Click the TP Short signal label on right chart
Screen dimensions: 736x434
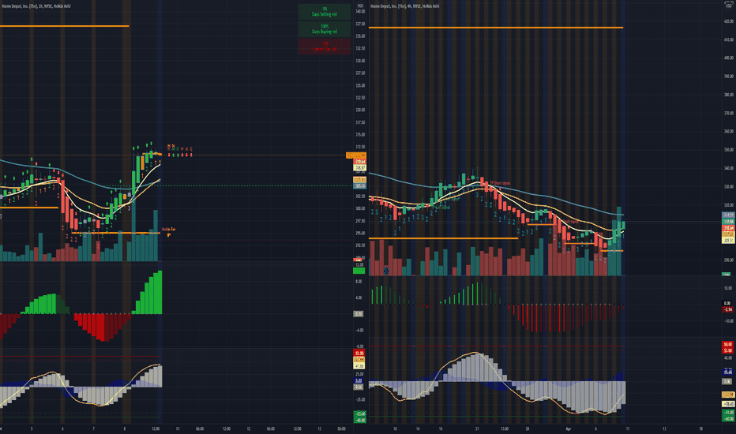(500, 183)
